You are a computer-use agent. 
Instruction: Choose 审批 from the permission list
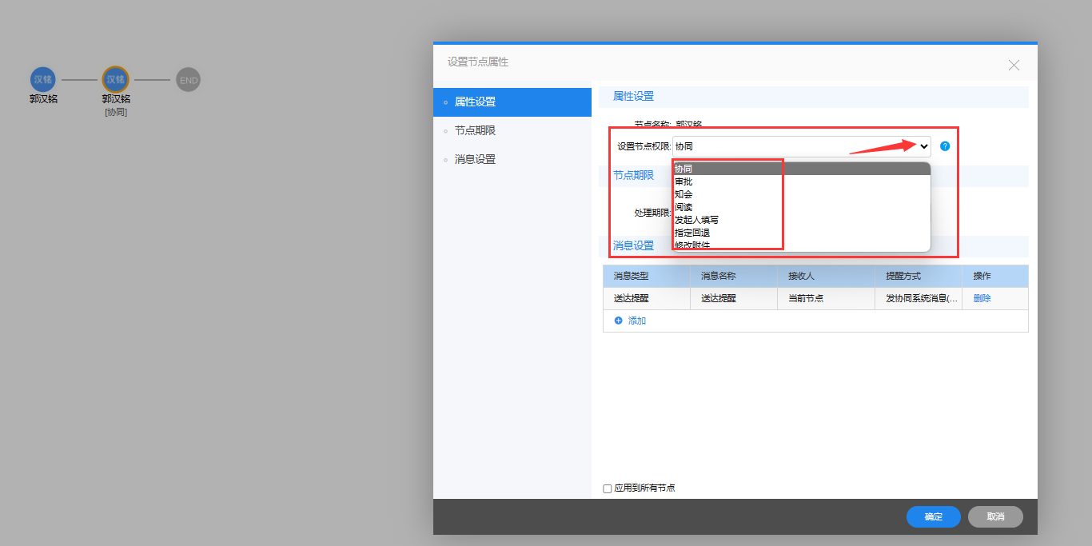tap(683, 181)
